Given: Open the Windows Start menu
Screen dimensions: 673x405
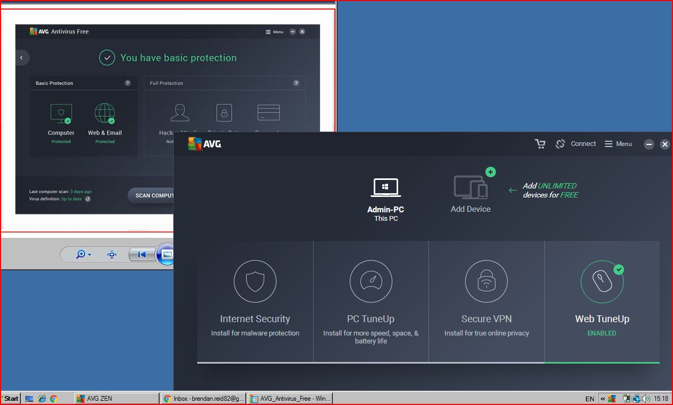Looking at the screenshot, I should 10,399.
